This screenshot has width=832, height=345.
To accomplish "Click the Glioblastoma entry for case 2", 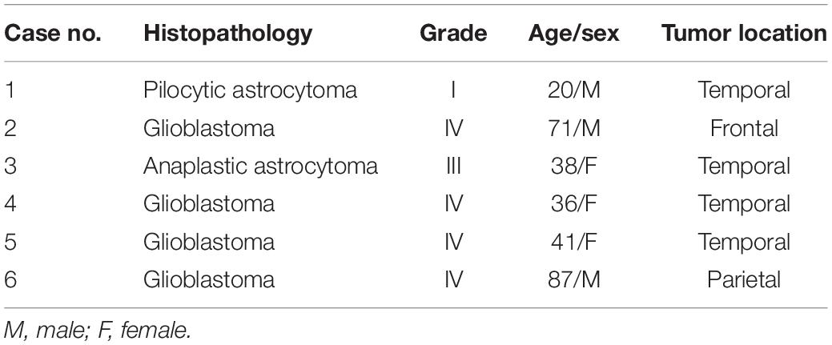I will (x=208, y=128).
